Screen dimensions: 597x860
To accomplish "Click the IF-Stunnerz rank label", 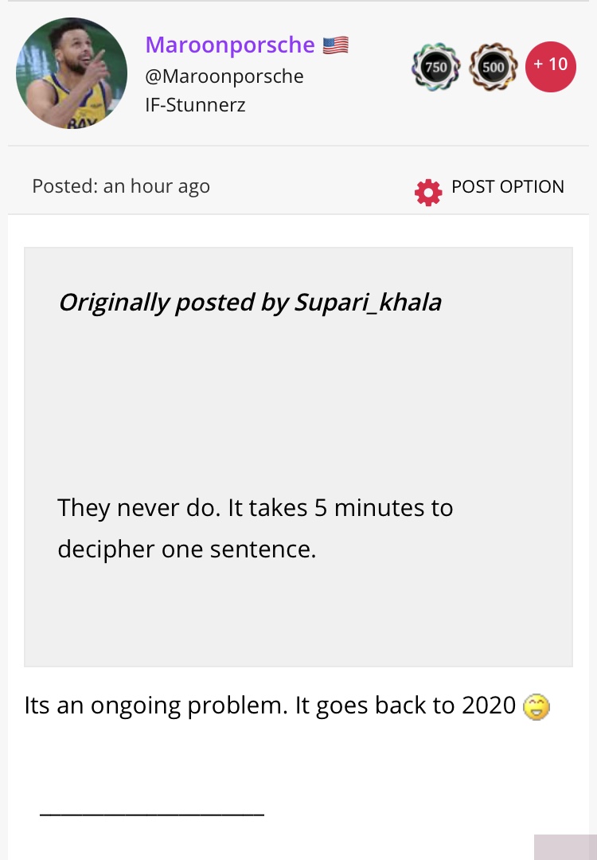I will pyautogui.click(x=195, y=105).
